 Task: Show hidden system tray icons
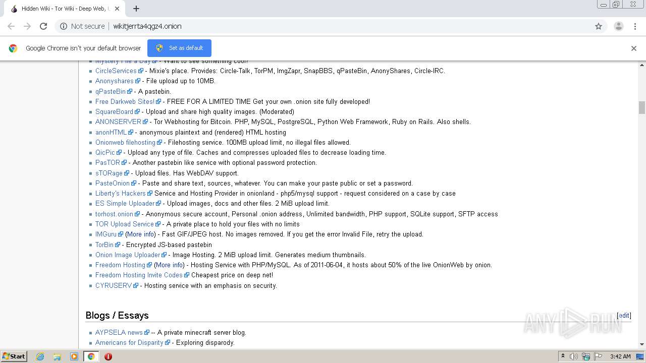click(563, 356)
